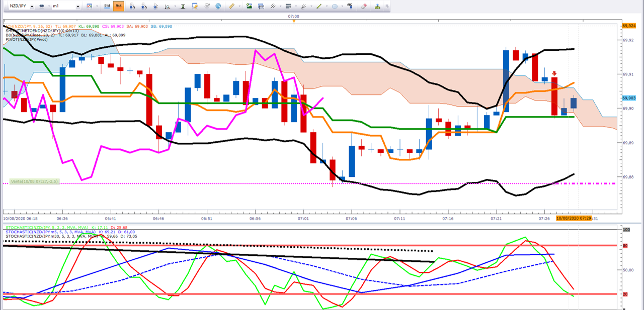Screen dimensions: 644x310
Task: Click the zoom magnifier icon
Action: pos(167,7)
